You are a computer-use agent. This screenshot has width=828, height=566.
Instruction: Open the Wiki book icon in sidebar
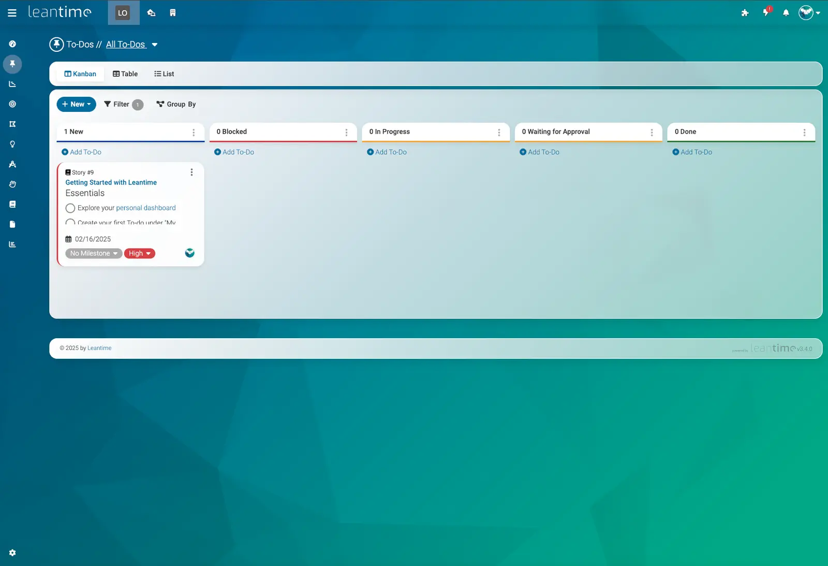pos(12,204)
